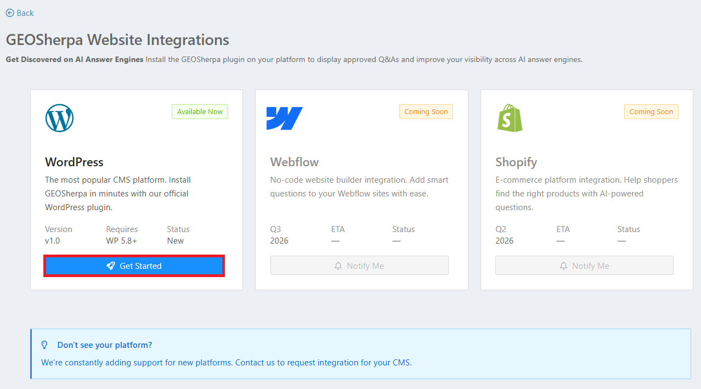Click the Webflow logo icon
Screen dimensions: 701x389
284,118
